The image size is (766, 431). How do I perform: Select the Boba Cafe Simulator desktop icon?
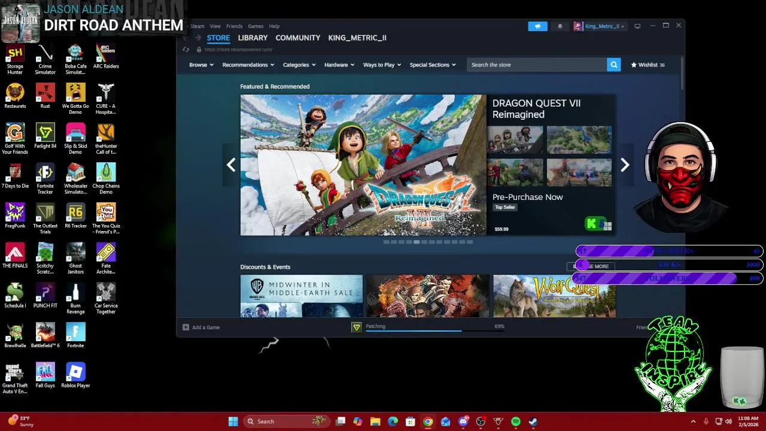coord(75,59)
